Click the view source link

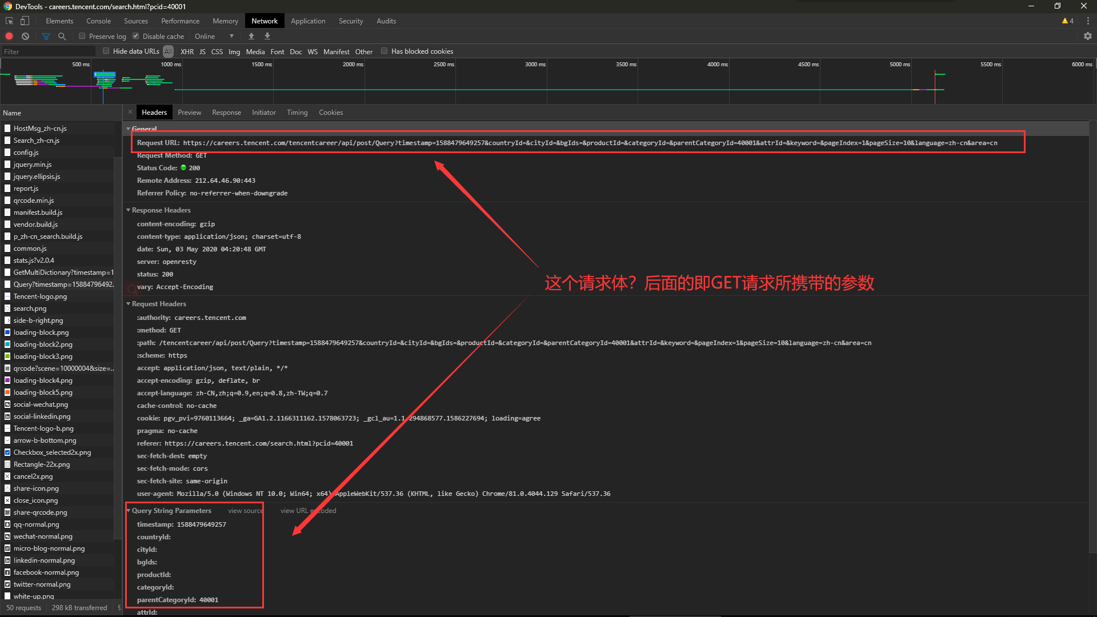(246, 511)
